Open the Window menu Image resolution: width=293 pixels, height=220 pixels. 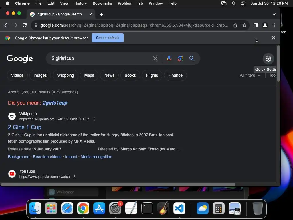coord(156,3)
